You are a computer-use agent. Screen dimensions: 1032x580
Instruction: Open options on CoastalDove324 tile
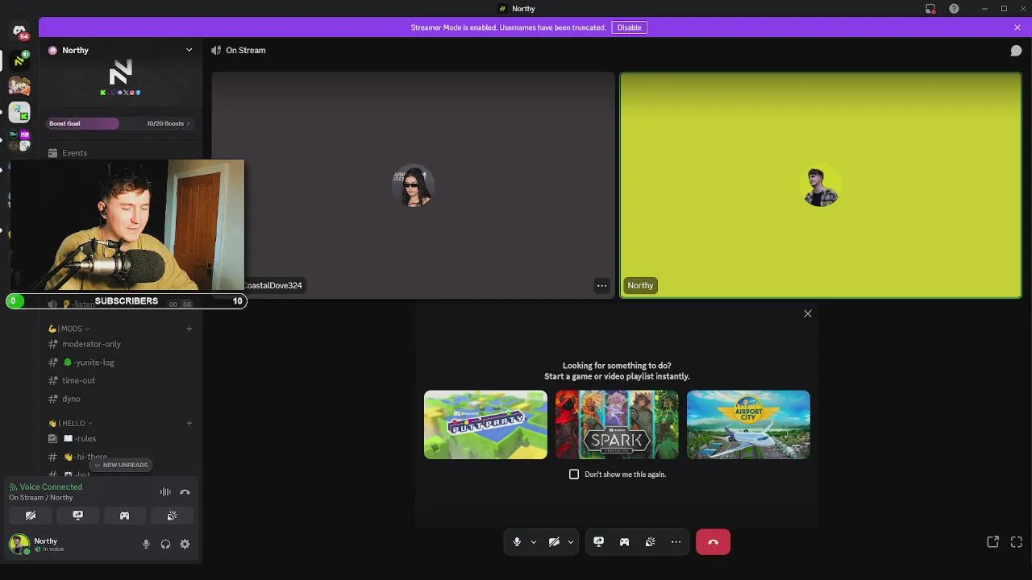point(601,285)
